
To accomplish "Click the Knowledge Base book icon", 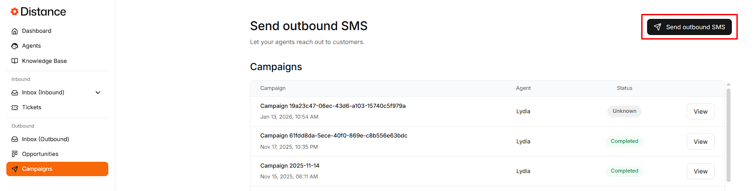I will pos(15,61).
